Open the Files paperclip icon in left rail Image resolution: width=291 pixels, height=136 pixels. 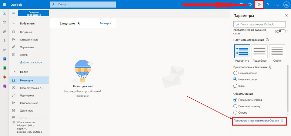[5, 41]
